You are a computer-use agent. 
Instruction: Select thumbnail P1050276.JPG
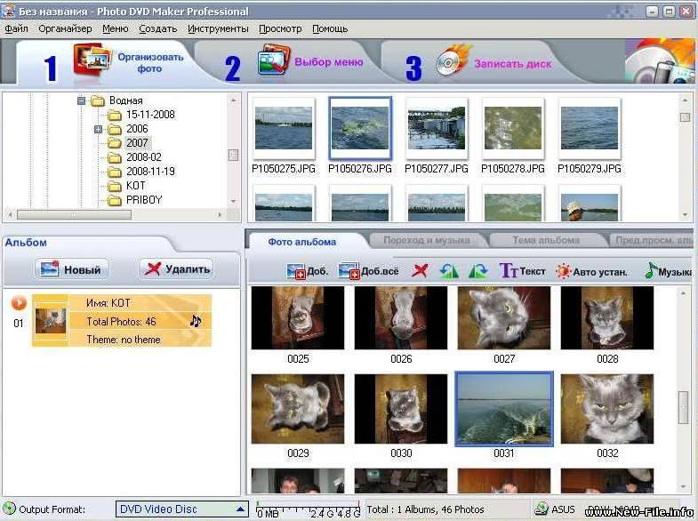360,128
